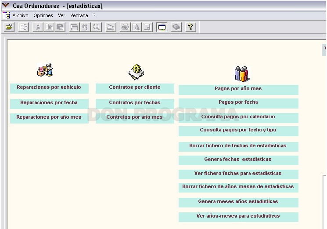Open the Opciones menu
The width and height of the screenshot is (327, 229).
coord(43,15)
